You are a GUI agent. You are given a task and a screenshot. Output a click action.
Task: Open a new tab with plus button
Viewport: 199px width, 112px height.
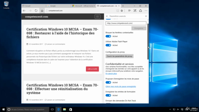(x=123, y=6)
